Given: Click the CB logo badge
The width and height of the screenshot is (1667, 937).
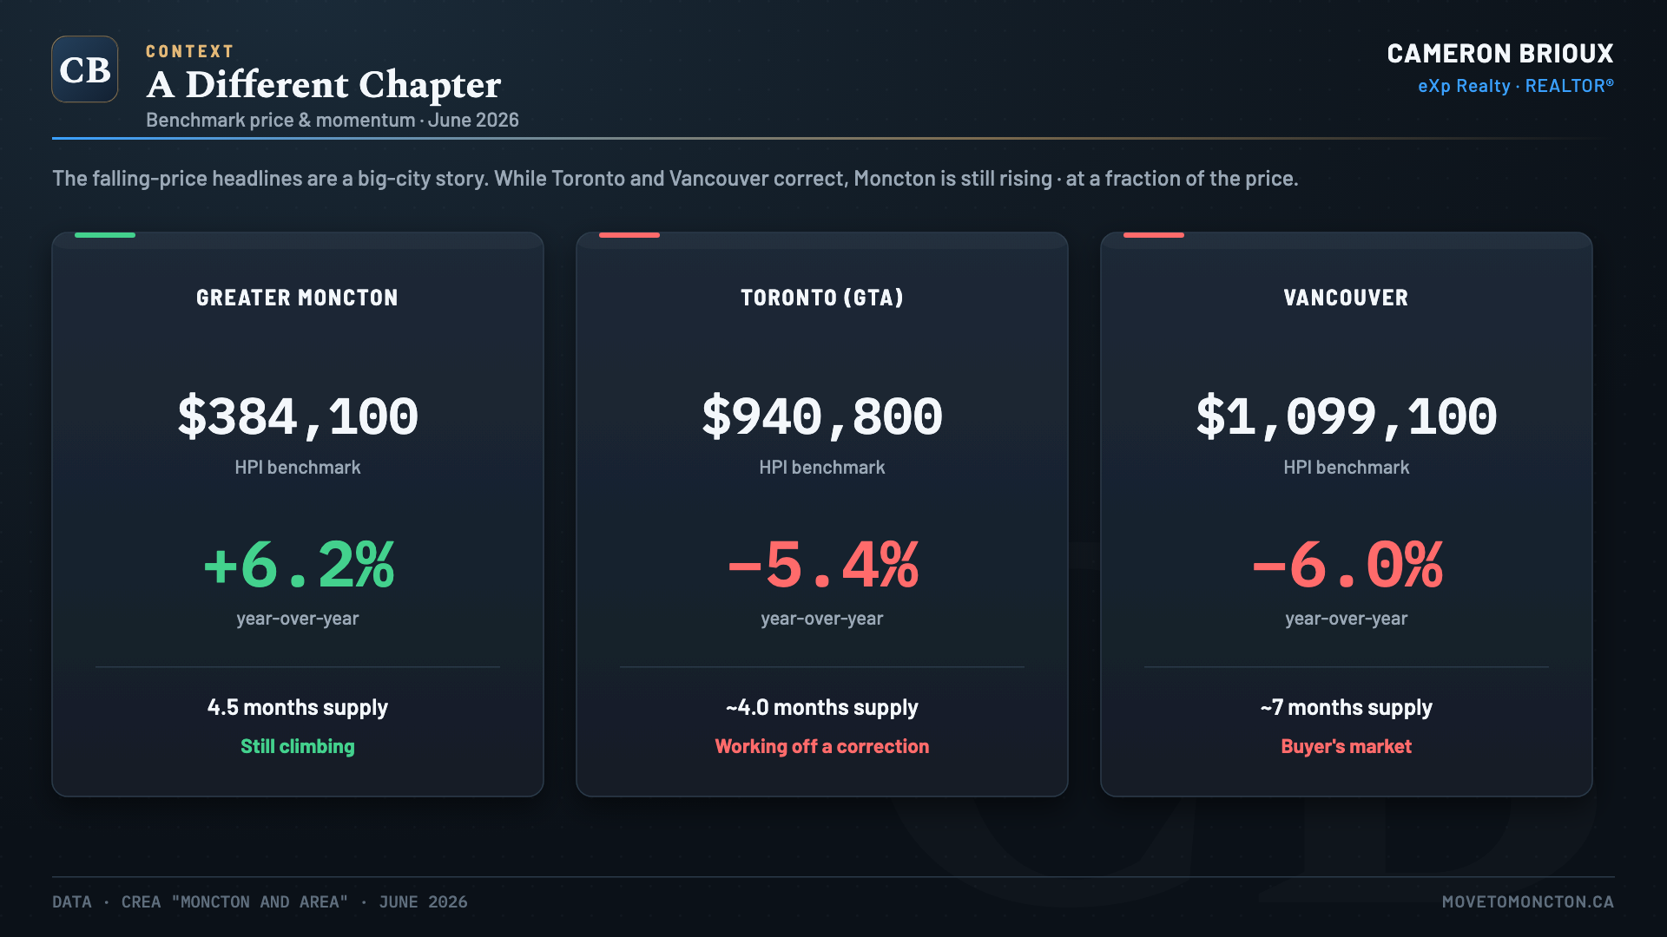Looking at the screenshot, I should (x=85, y=69).
